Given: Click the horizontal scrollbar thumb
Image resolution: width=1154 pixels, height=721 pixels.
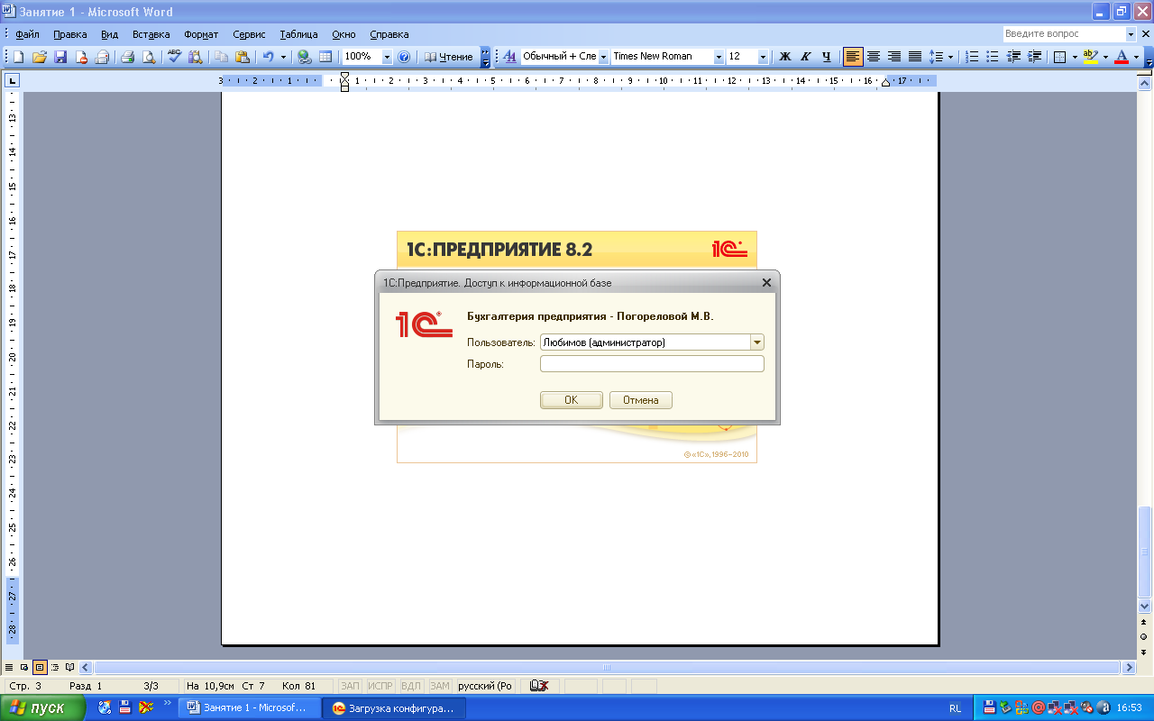Looking at the screenshot, I should tap(607, 668).
